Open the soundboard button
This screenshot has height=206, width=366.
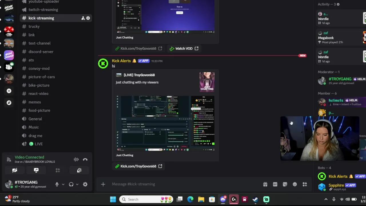click(79, 170)
